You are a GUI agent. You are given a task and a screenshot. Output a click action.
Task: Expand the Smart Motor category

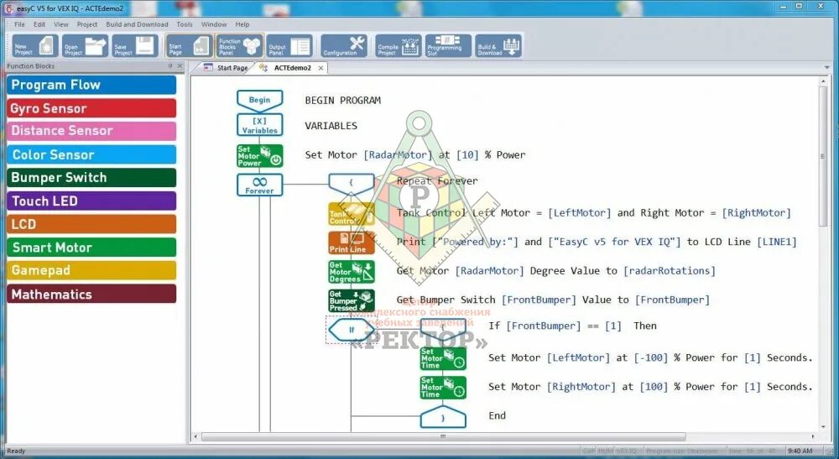pos(91,248)
